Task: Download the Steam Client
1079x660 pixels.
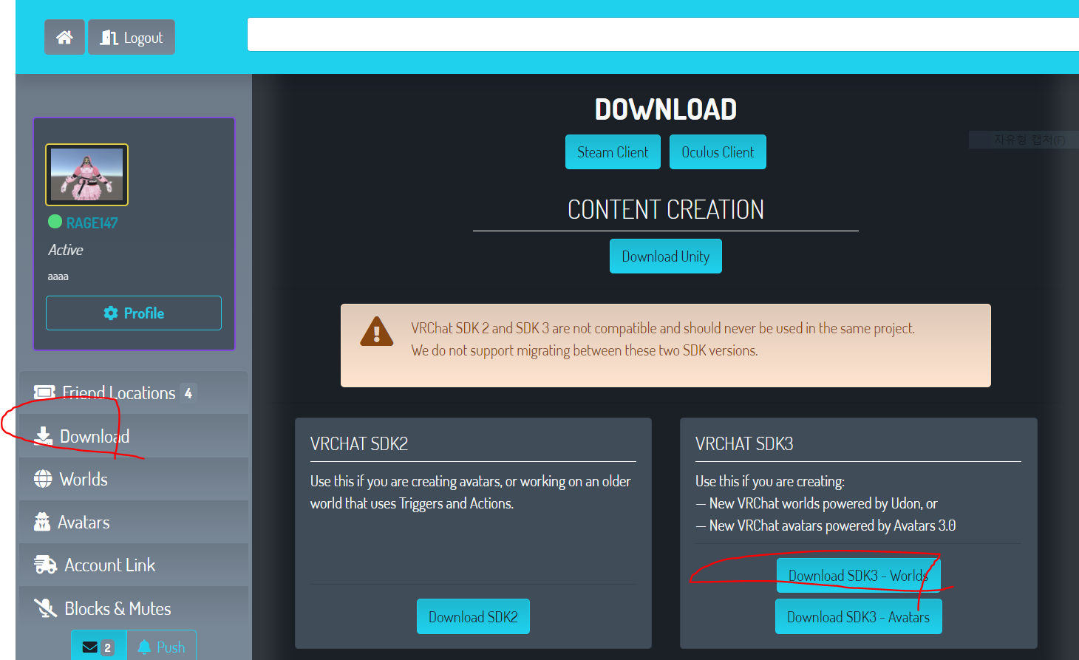Action: tap(613, 152)
